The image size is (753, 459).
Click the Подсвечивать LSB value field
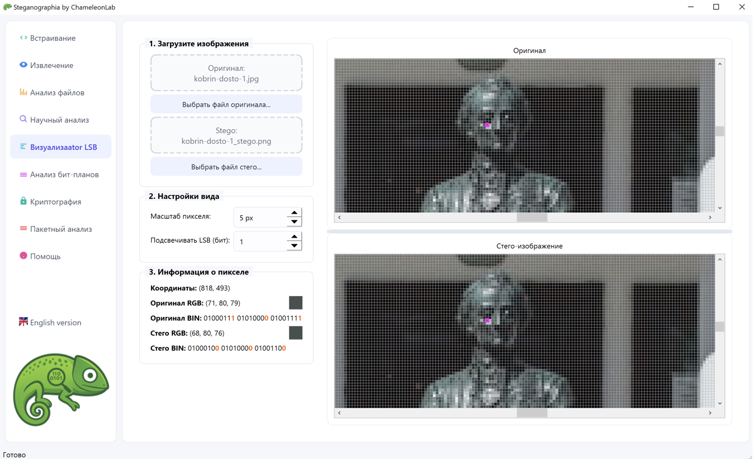(260, 241)
